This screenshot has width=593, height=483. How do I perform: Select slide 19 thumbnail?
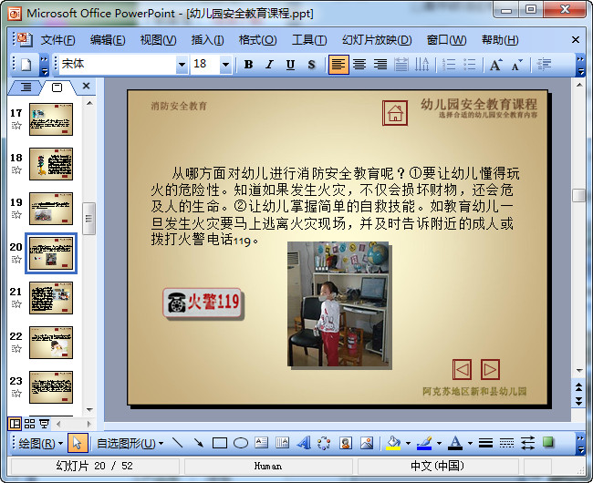point(51,209)
